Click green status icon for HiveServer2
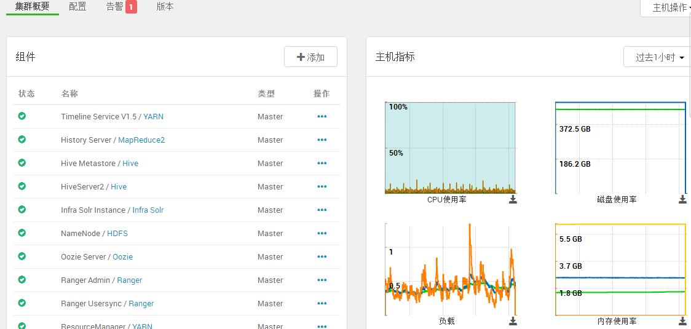This screenshot has height=329, width=691. [x=22, y=186]
